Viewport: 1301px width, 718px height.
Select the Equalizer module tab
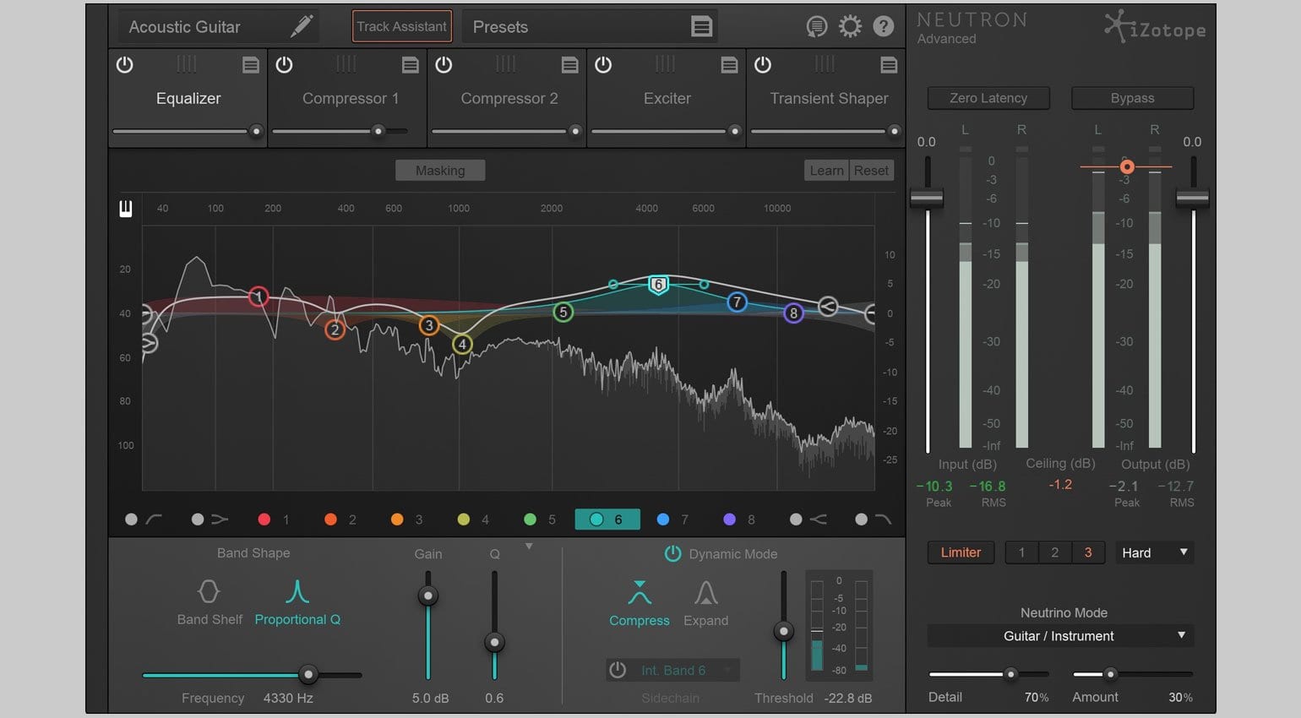point(188,98)
